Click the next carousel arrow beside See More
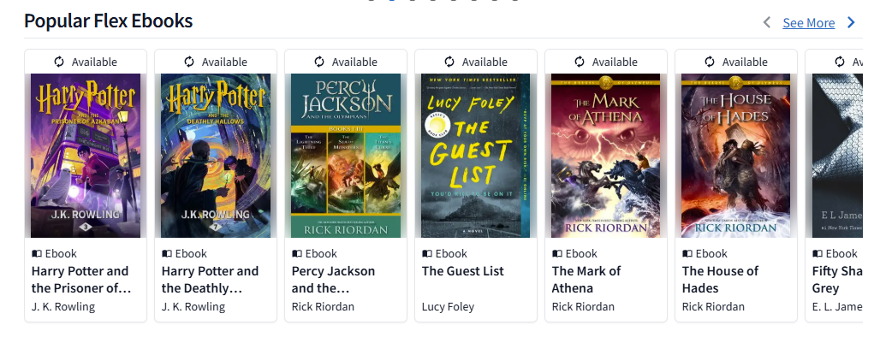The width and height of the screenshot is (886, 343). [851, 23]
